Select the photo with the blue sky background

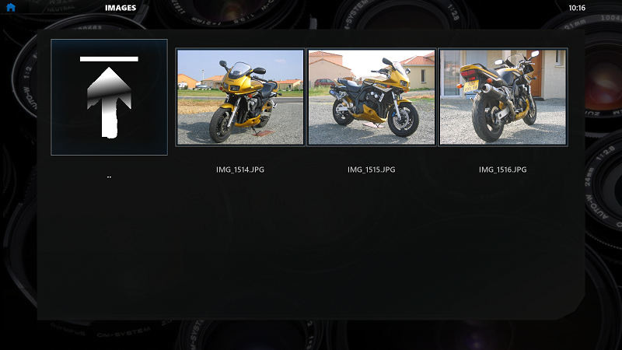(240, 97)
